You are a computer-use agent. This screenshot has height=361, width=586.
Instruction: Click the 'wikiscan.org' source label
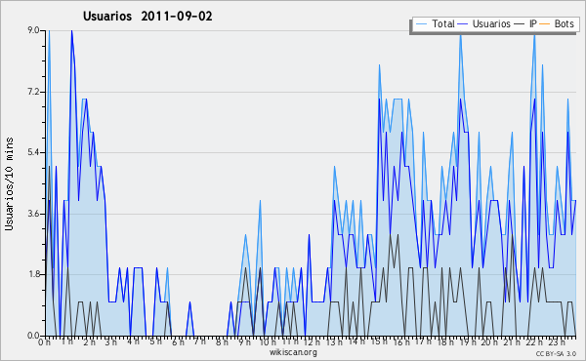(x=293, y=352)
